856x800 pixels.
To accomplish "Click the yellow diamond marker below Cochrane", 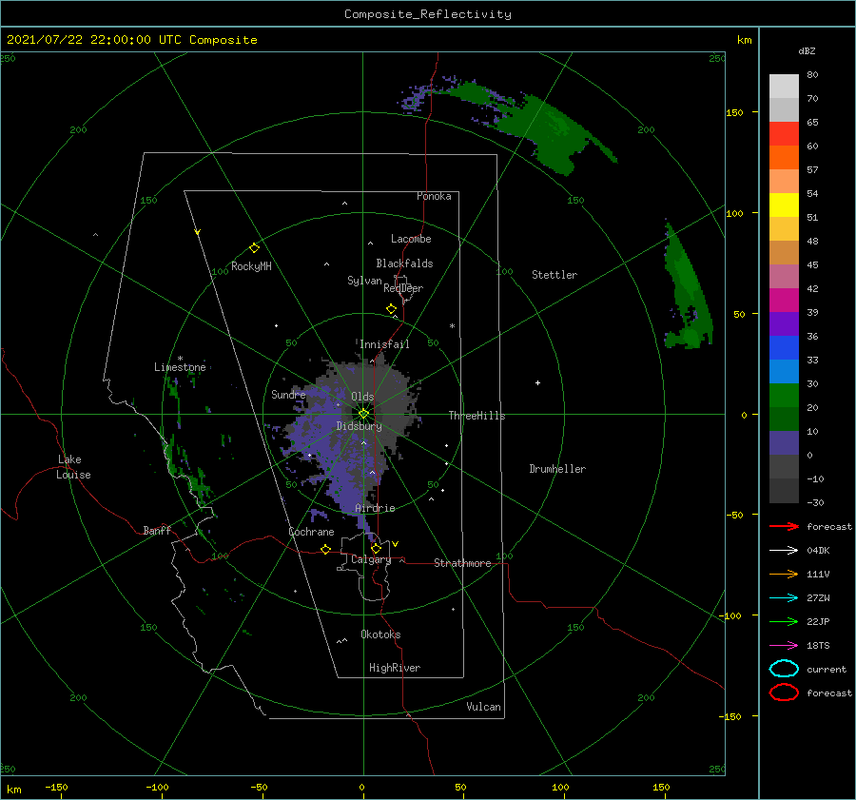I will 325,549.
